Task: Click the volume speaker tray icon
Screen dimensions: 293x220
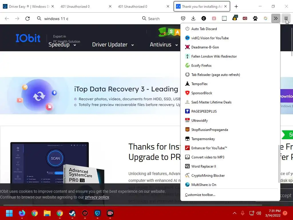Action: pyautogui.click(x=259, y=213)
